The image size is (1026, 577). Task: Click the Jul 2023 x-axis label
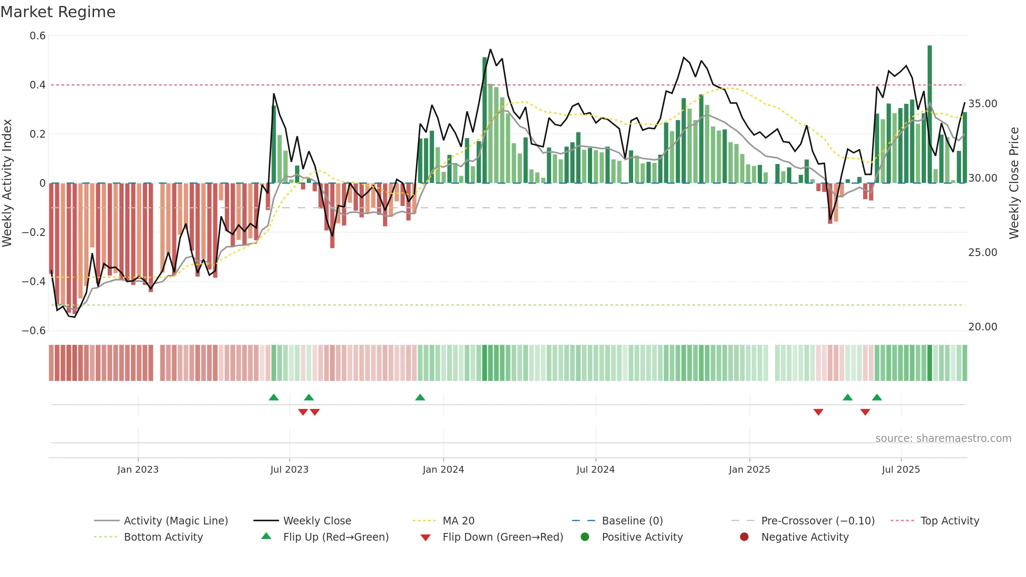(x=289, y=470)
